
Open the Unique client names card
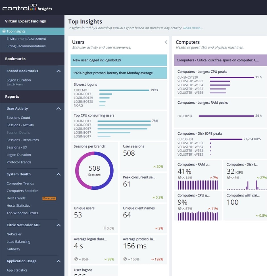pos(143,218)
